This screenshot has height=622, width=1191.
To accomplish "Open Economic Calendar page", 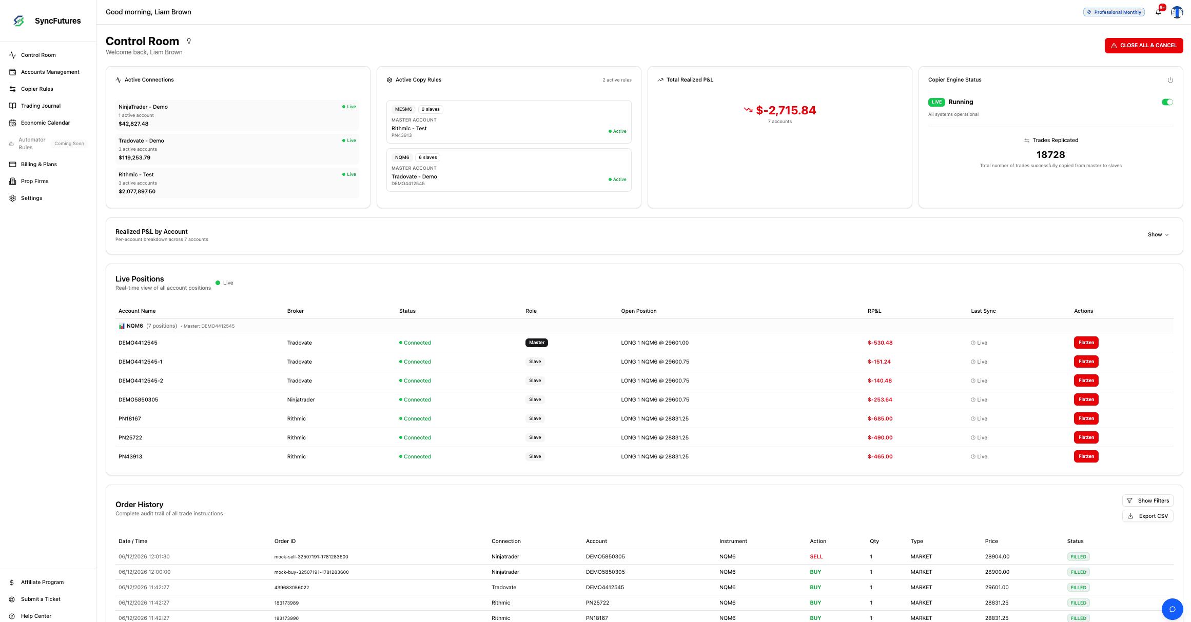I will (x=45, y=123).
